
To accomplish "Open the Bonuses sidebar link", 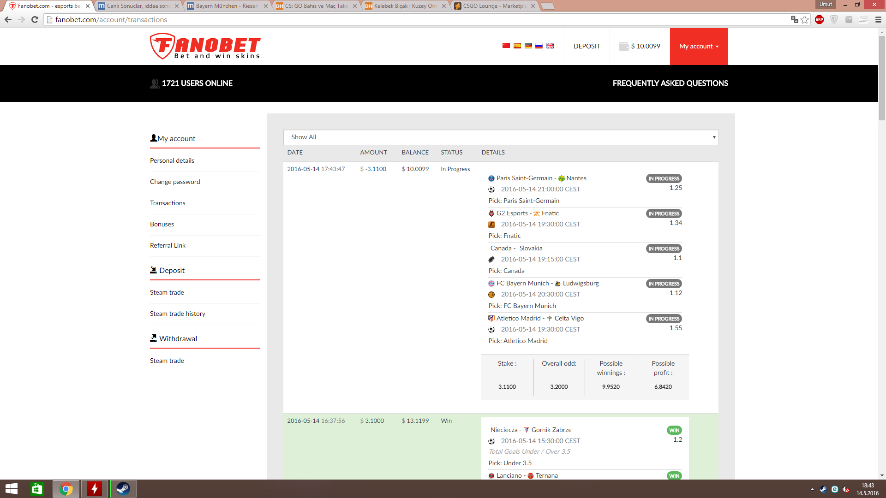I will [x=162, y=225].
